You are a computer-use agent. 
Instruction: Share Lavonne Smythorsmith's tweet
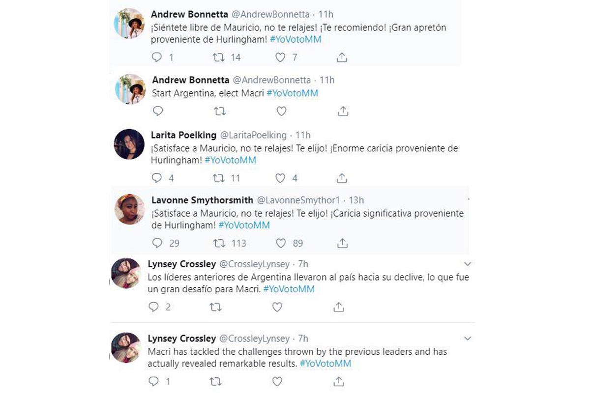[x=343, y=243]
